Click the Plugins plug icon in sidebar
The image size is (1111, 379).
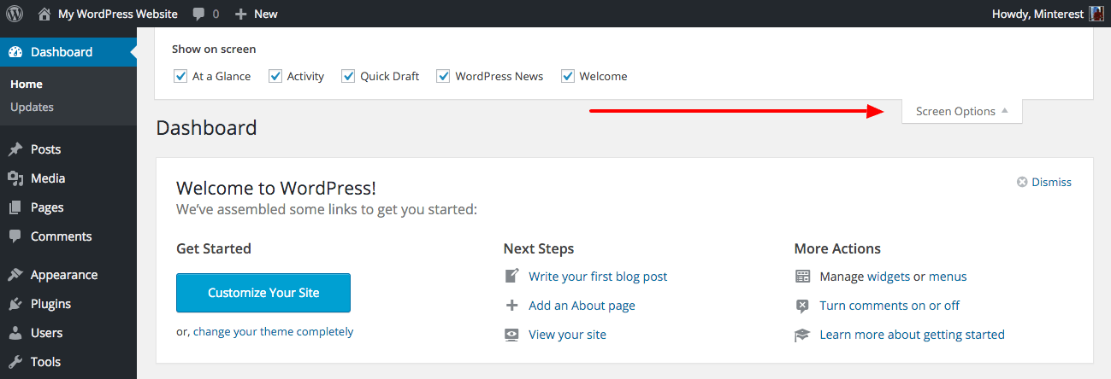[x=15, y=304]
